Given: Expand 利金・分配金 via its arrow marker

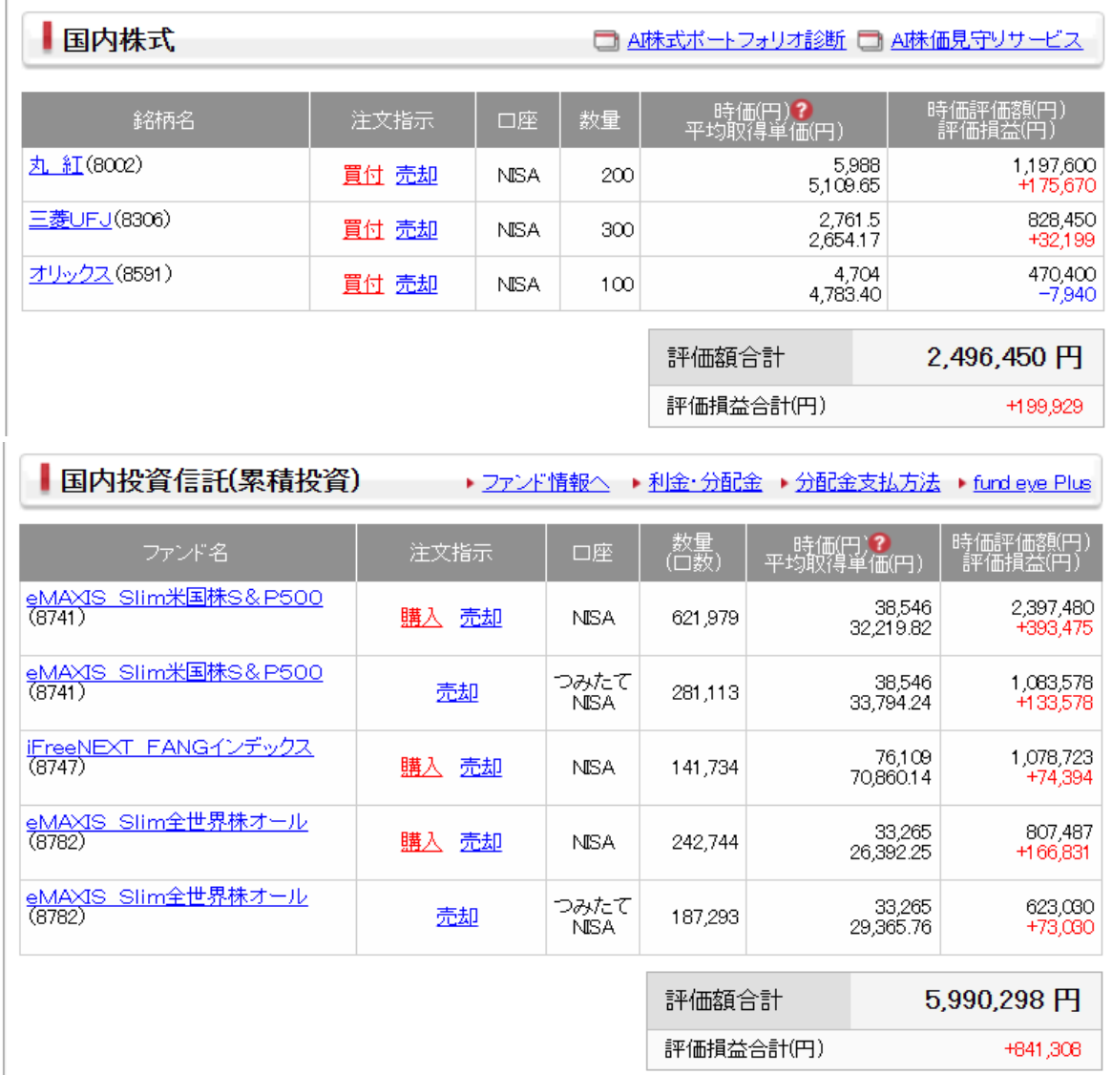Looking at the screenshot, I should 704,484.
